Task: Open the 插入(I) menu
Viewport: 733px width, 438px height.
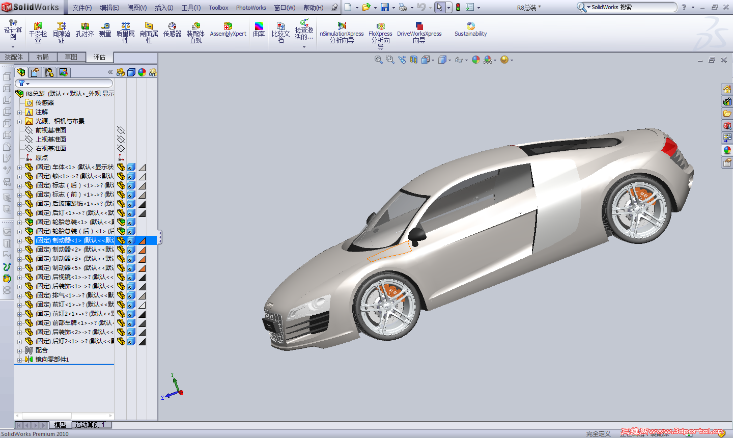Action: point(164,8)
